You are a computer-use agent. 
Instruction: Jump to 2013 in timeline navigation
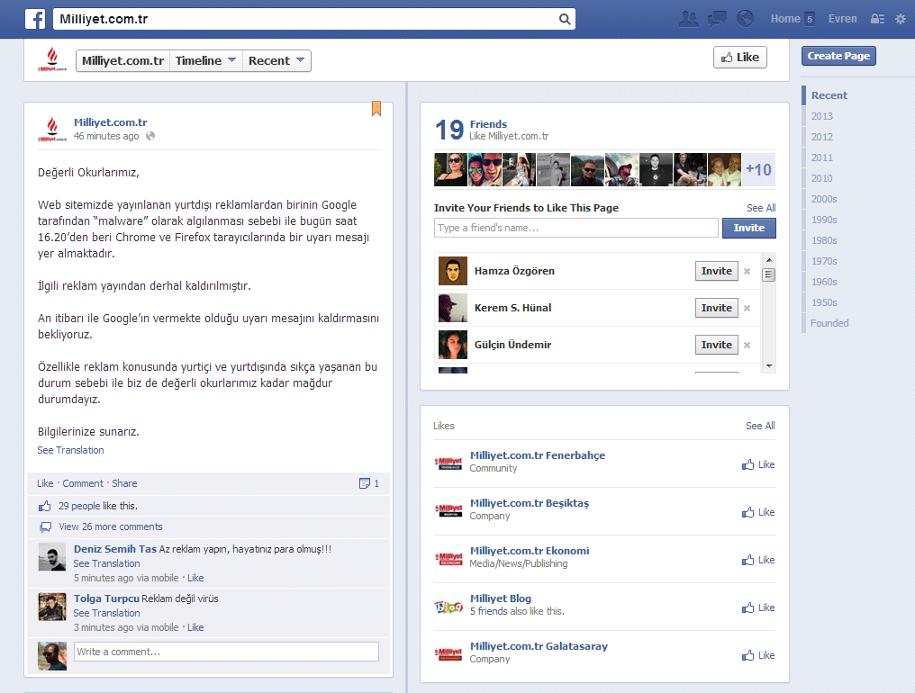click(x=821, y=116)
